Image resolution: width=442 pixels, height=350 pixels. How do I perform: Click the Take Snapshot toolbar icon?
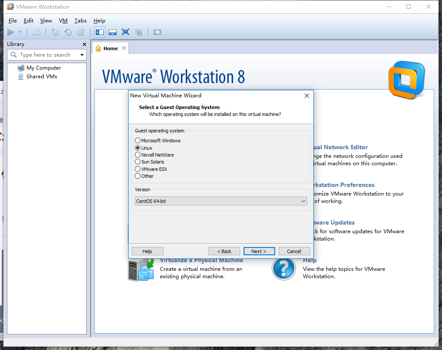coord(55,32)
